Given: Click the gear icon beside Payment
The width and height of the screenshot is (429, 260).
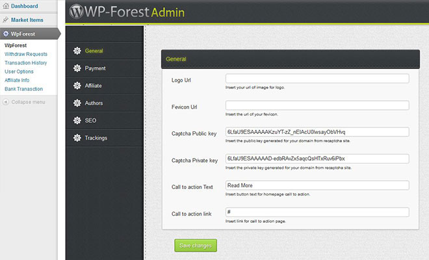Looking at the screenshot, I should [77, 68].
